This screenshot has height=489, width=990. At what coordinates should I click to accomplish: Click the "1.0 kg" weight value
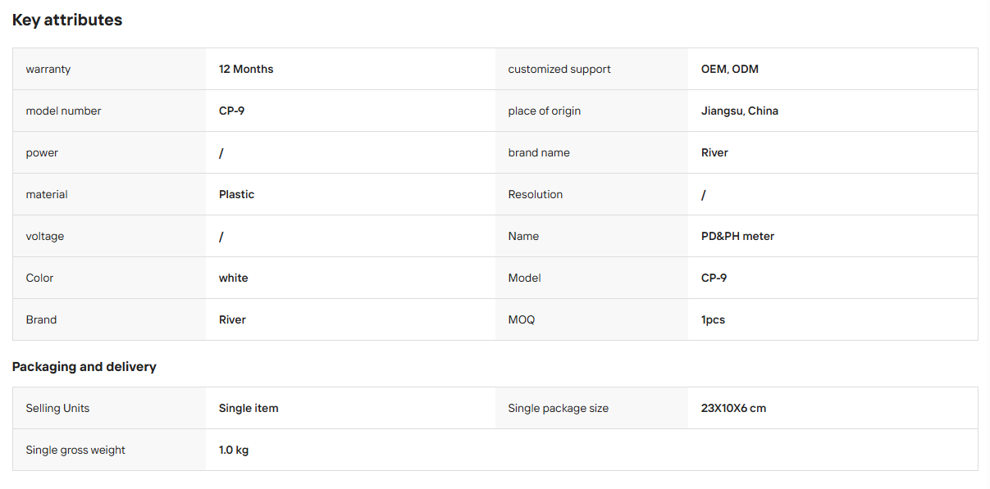234,451
